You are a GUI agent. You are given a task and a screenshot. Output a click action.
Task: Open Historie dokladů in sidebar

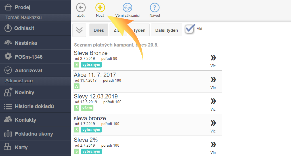tap(34, 106)
